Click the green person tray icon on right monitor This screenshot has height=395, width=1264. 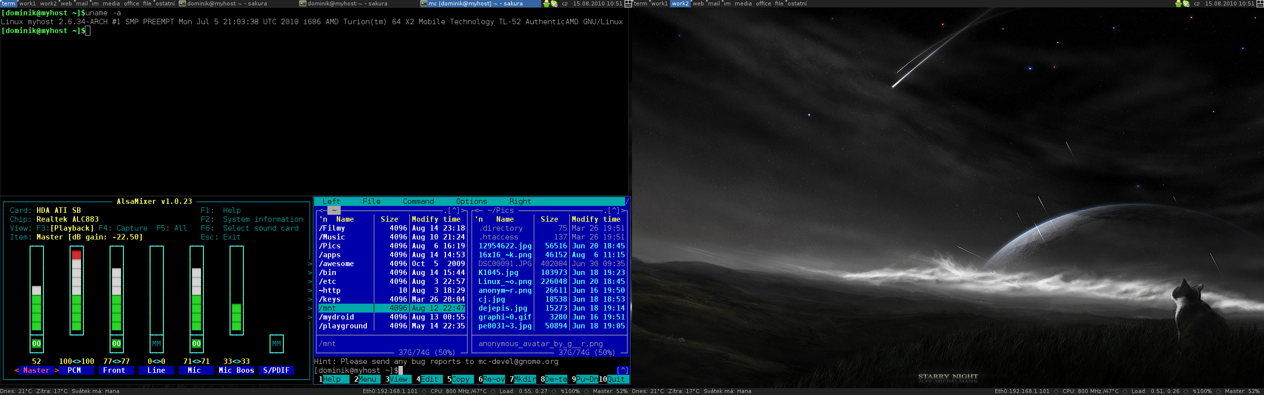tap(1179, 3)
